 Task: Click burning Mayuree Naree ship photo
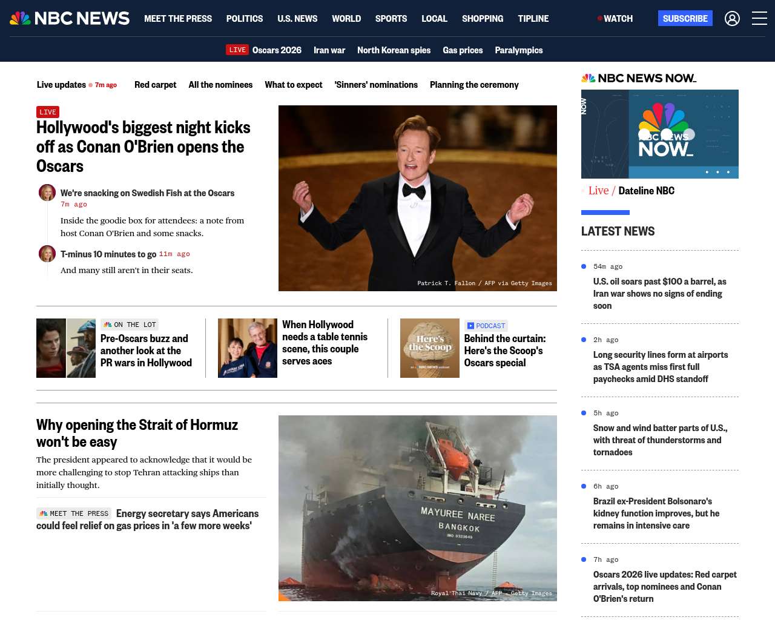[418, 508]
